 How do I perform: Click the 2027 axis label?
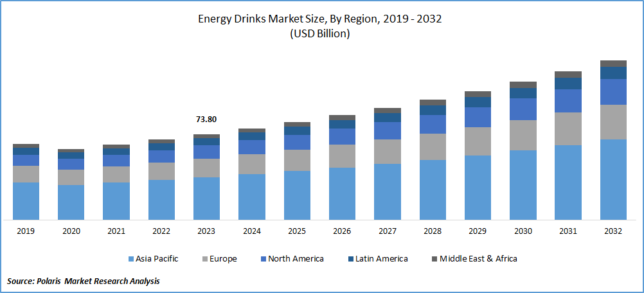(x=388, y=231)
